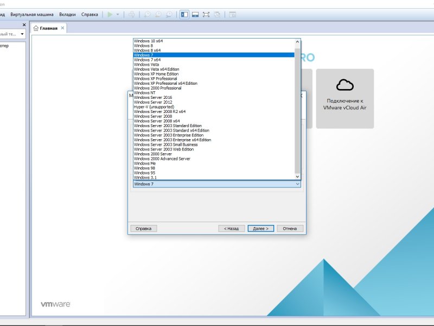Select Windows Server 2008 R2 x64

pyautogui.click(x=214, y=112)
